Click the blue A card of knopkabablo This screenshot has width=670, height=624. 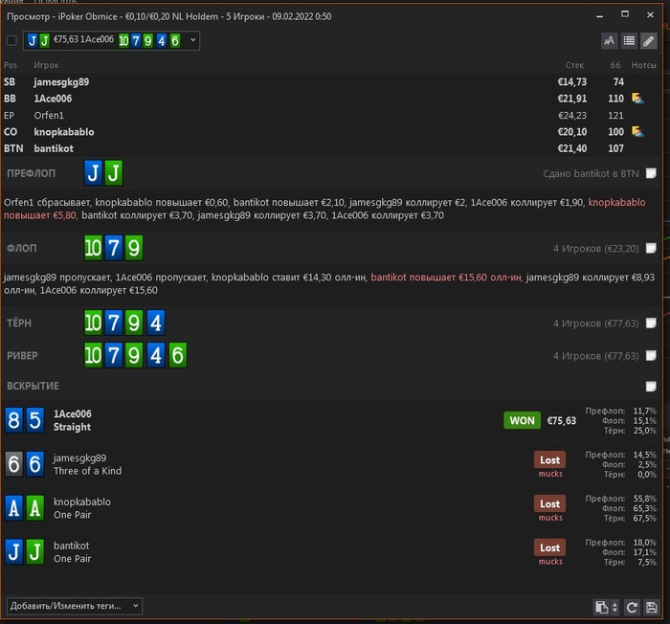pos(13,508)
